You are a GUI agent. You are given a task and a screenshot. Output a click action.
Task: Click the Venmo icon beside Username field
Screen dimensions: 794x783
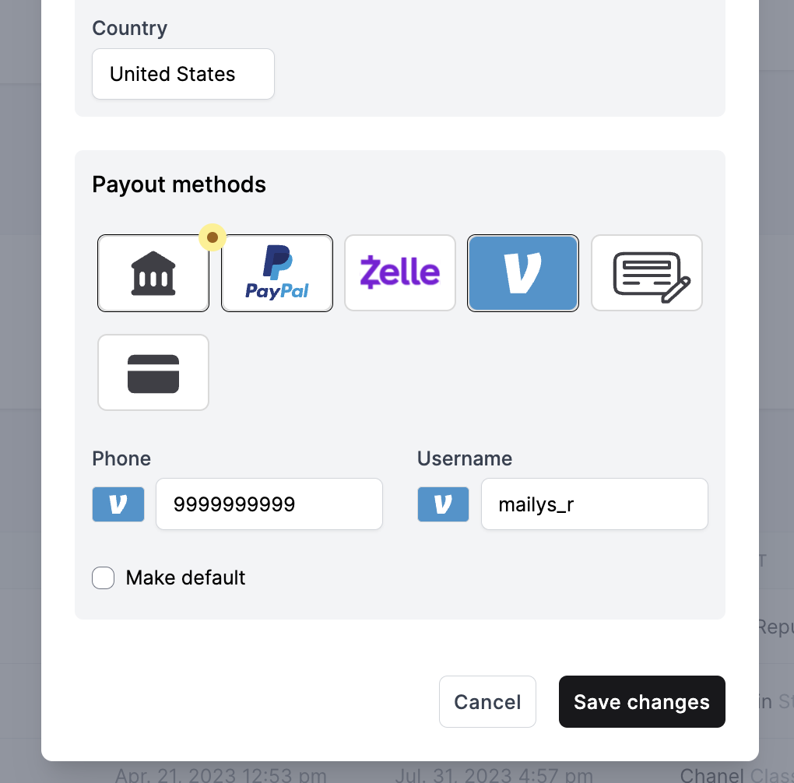click(x=443, y=504)
